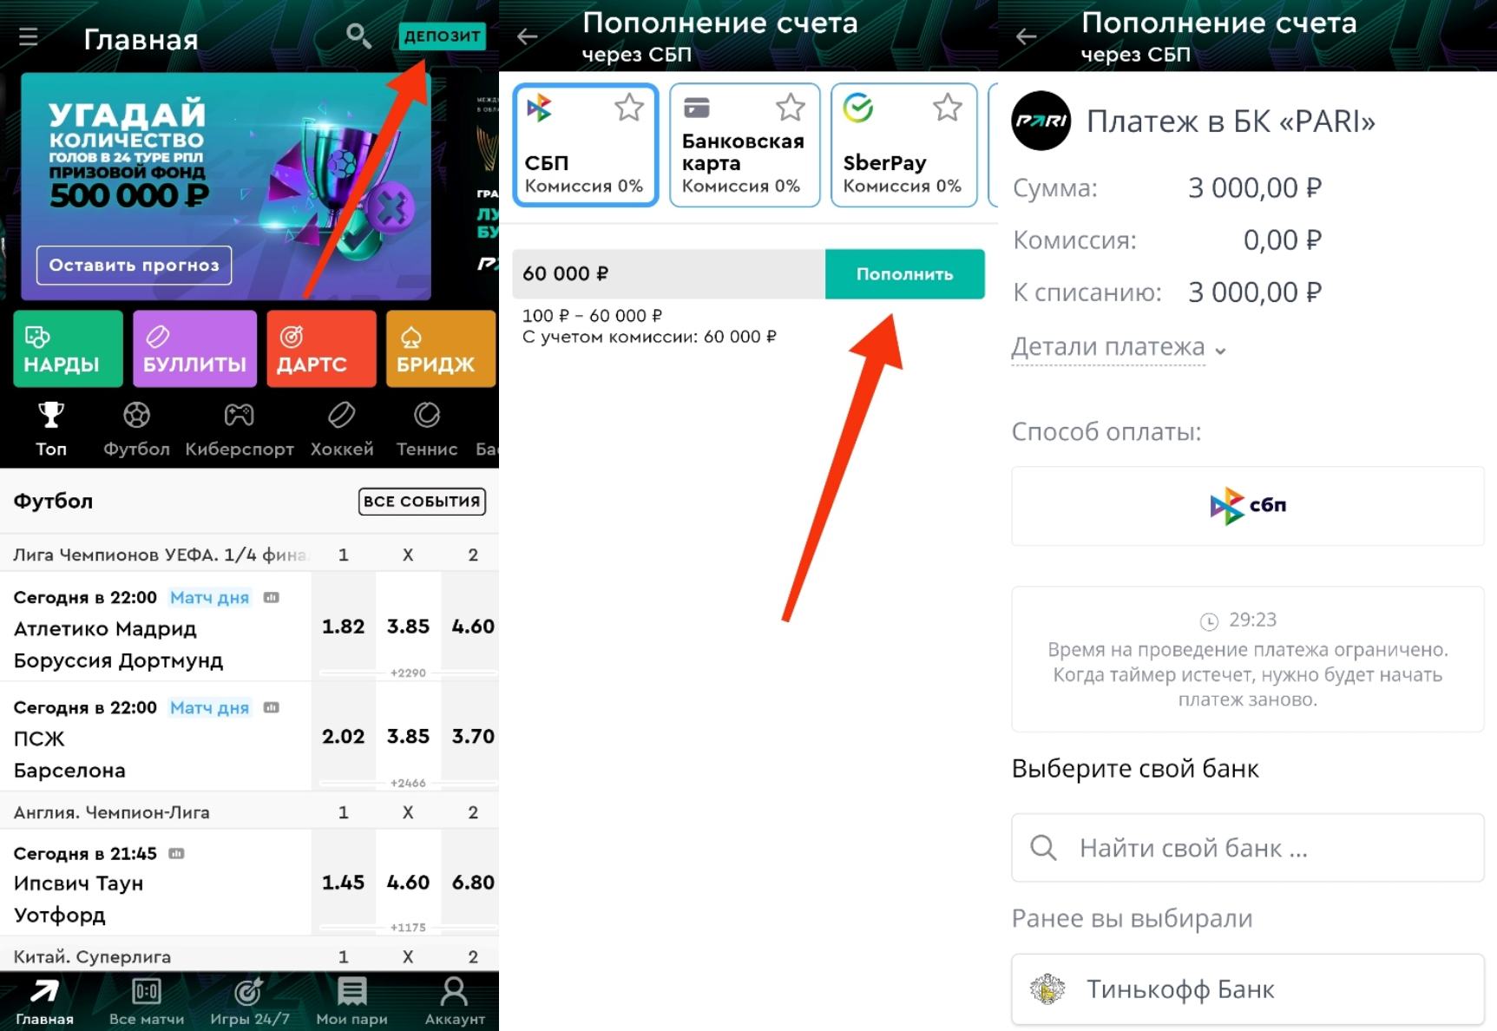Tap the search magnifier icon

pos(358,36)
